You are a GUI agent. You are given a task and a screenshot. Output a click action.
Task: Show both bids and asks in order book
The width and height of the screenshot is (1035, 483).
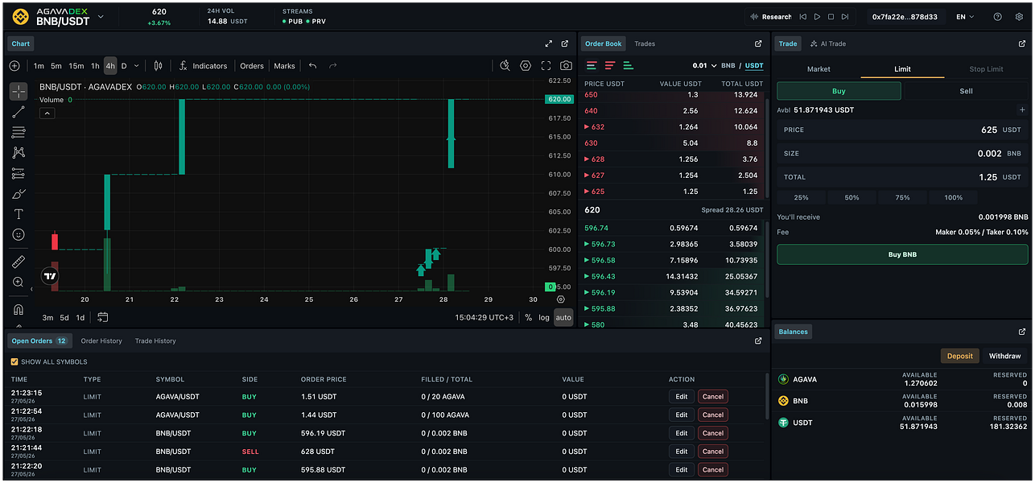pos(592,66)
